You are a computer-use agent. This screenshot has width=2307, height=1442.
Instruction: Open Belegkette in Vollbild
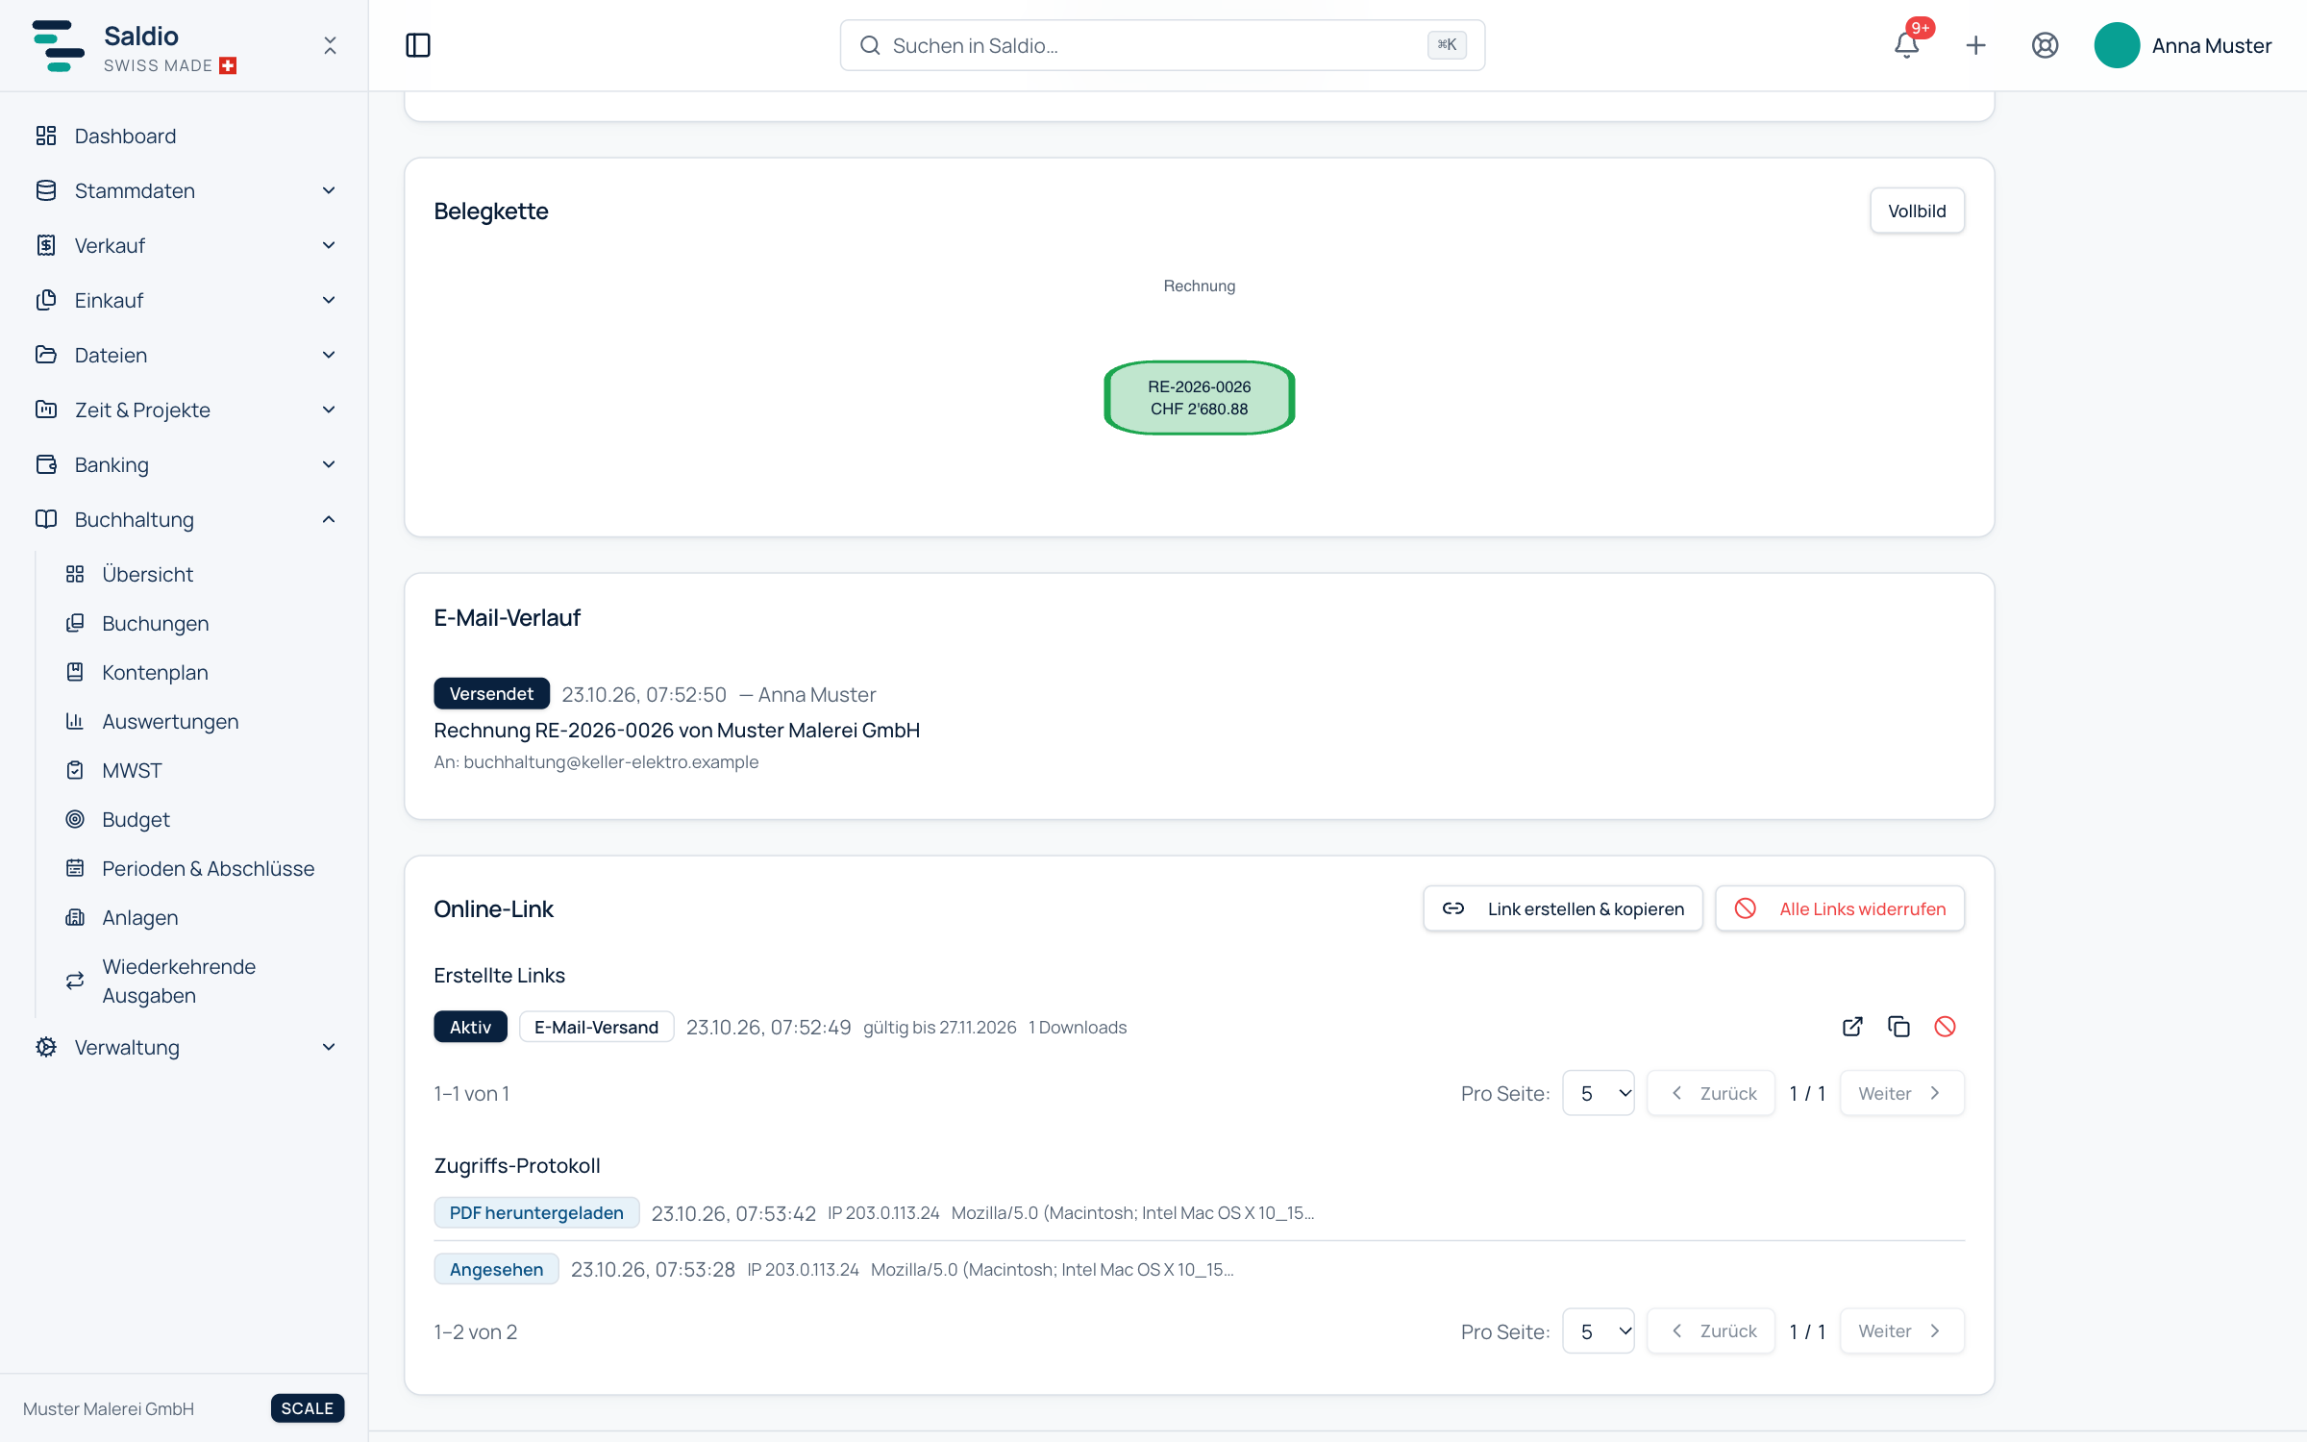[1917, 211]
